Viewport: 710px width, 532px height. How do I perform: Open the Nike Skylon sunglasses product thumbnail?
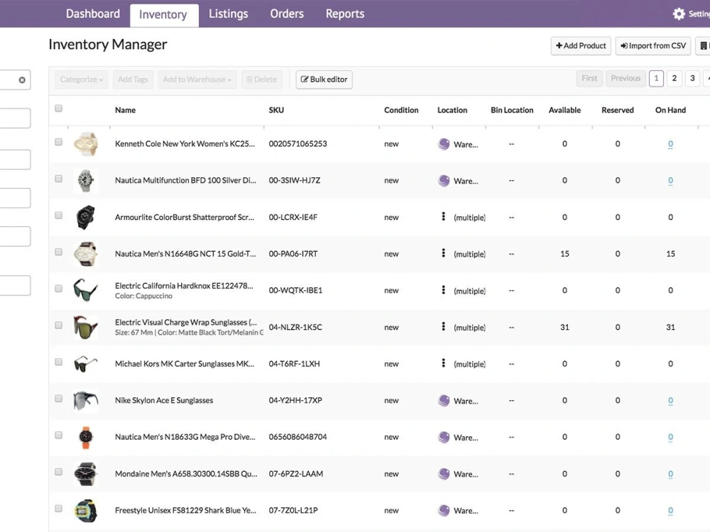click(86, 401)
